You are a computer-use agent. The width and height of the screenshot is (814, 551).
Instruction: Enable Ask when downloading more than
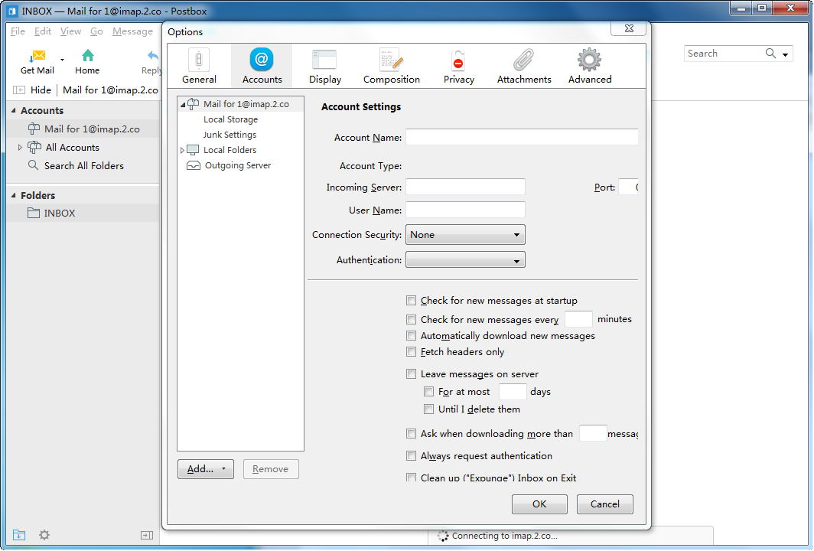point(411,433)
